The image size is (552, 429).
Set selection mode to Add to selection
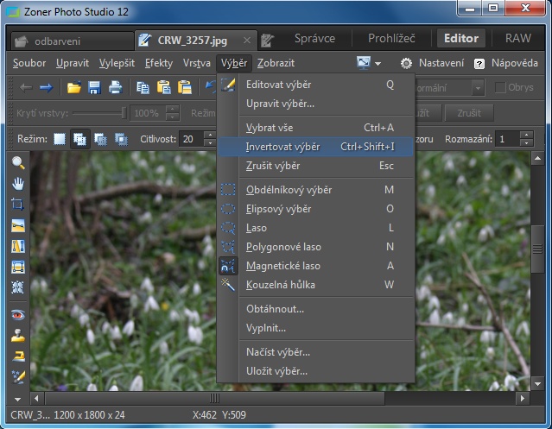[x=80, y=139]
